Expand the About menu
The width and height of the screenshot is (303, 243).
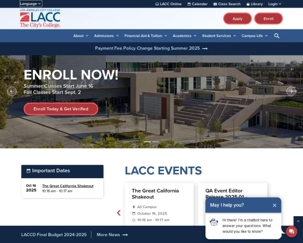point(81,35)
